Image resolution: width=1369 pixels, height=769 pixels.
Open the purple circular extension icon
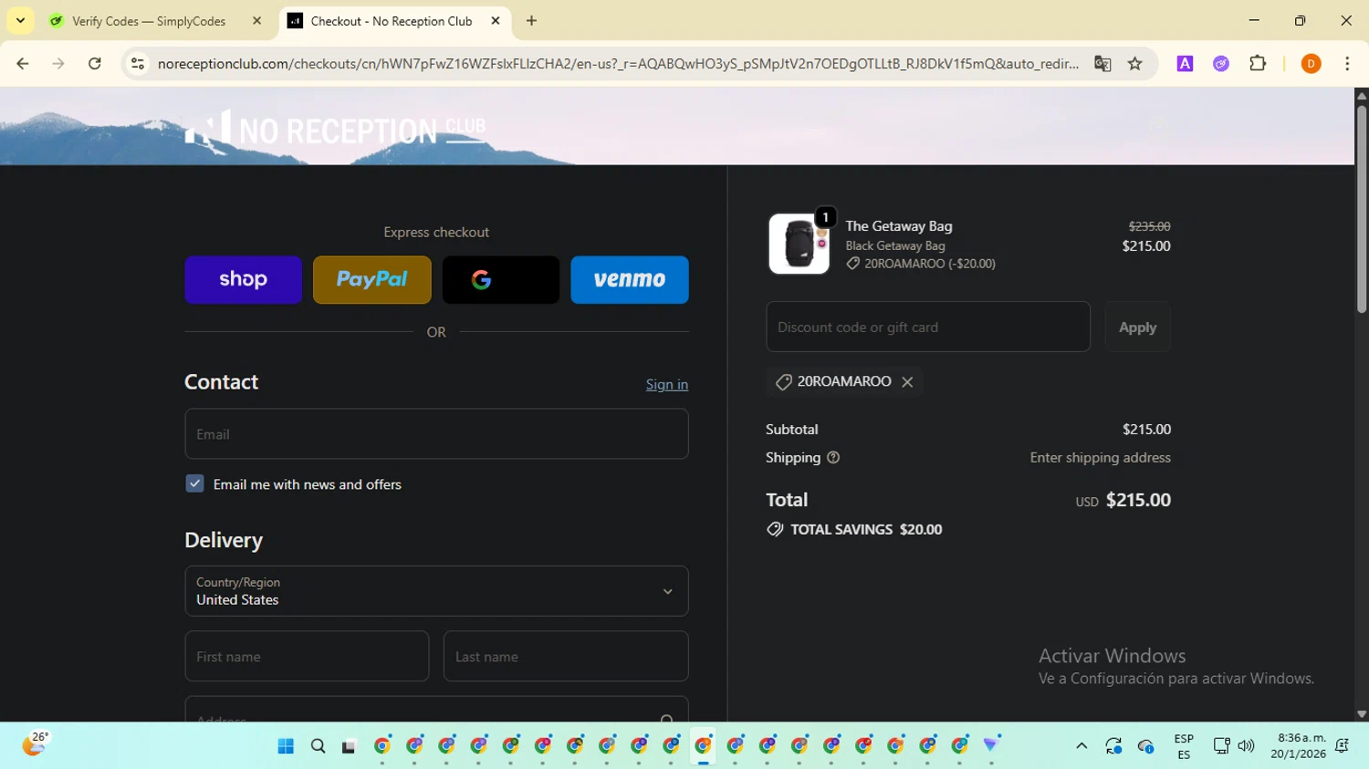(1221, 64)
